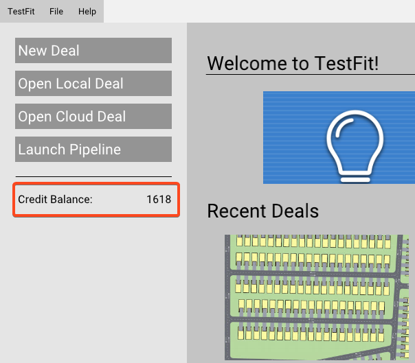
Task: Click the blue tip banner left of lightbulb
Action: tap(289, 137)
